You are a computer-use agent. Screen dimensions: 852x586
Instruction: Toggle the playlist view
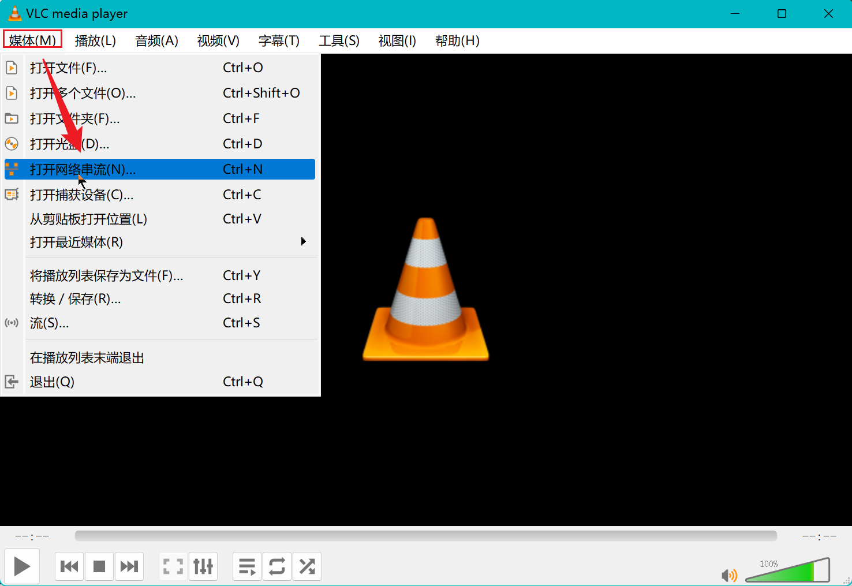[247, 566]
